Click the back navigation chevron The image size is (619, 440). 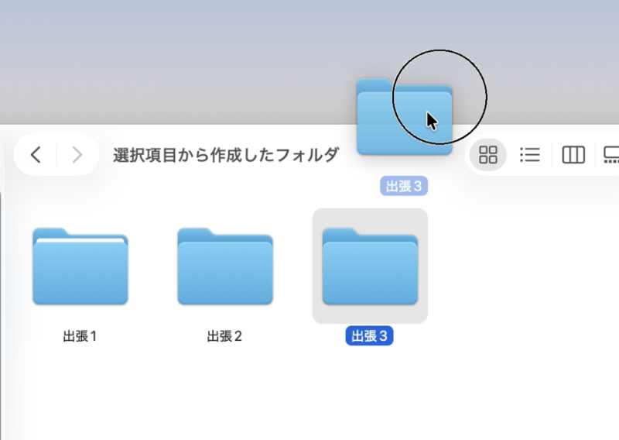36,155
